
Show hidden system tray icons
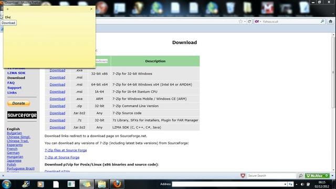297,184
